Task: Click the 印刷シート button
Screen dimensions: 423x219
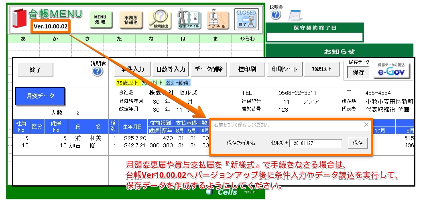Action: (x=284, y=69)
